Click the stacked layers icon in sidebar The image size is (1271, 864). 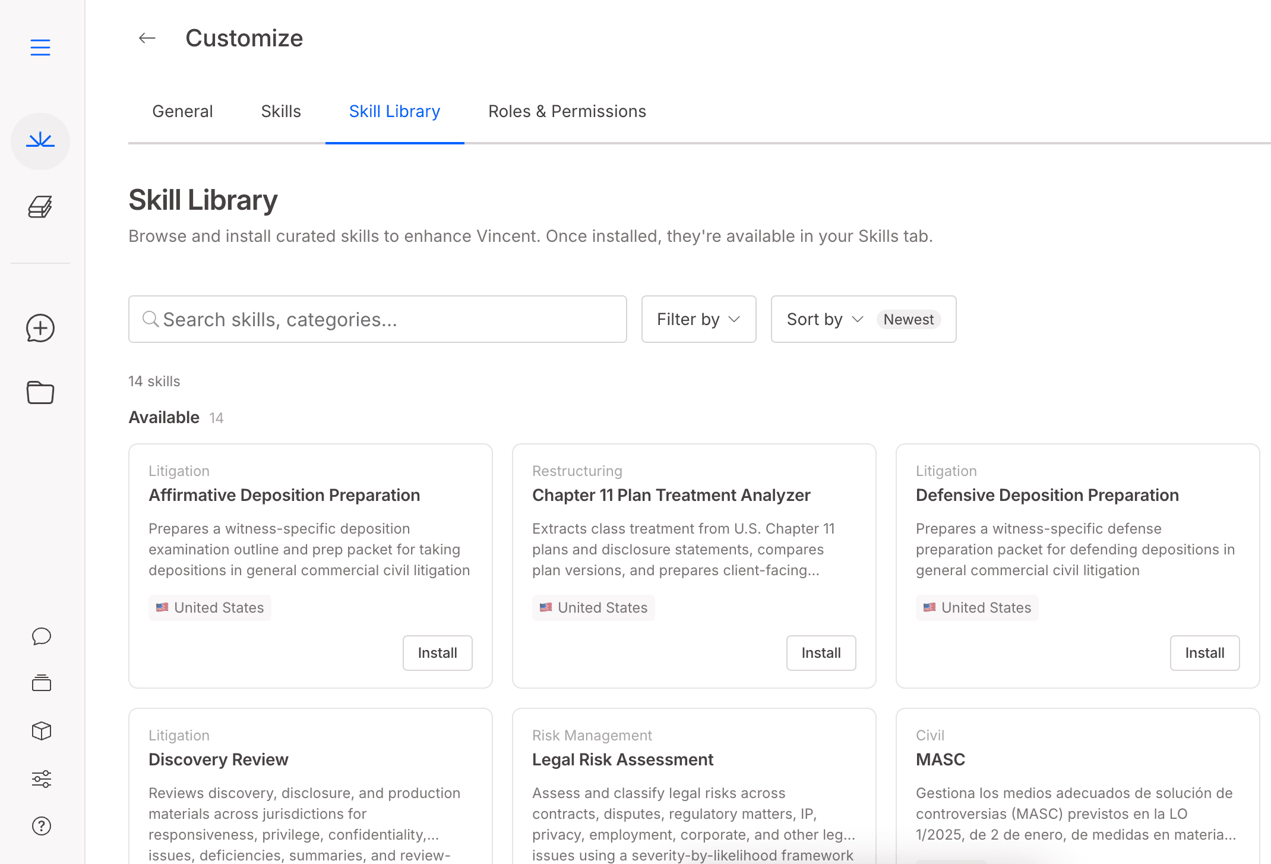point(41,683)
